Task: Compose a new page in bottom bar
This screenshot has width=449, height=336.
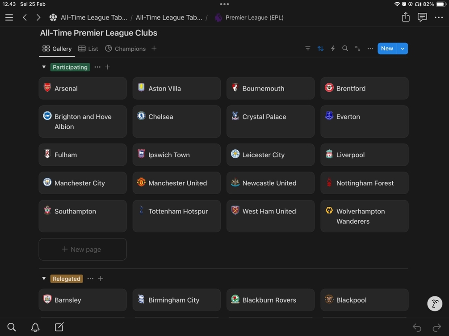Action: [59, 327]
